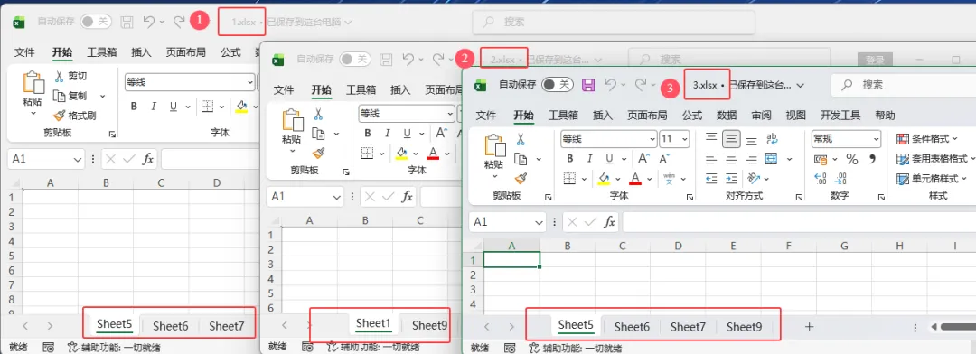The height and width of the screenshot is (354, 976).
Task: Click the Cut scissors icon in 3.xlsx window
Action: (x=521, y=139)
